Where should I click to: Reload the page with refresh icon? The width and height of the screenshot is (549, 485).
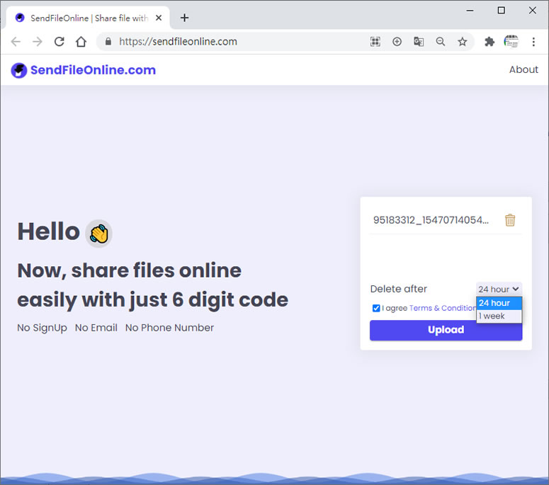(60, 42)
